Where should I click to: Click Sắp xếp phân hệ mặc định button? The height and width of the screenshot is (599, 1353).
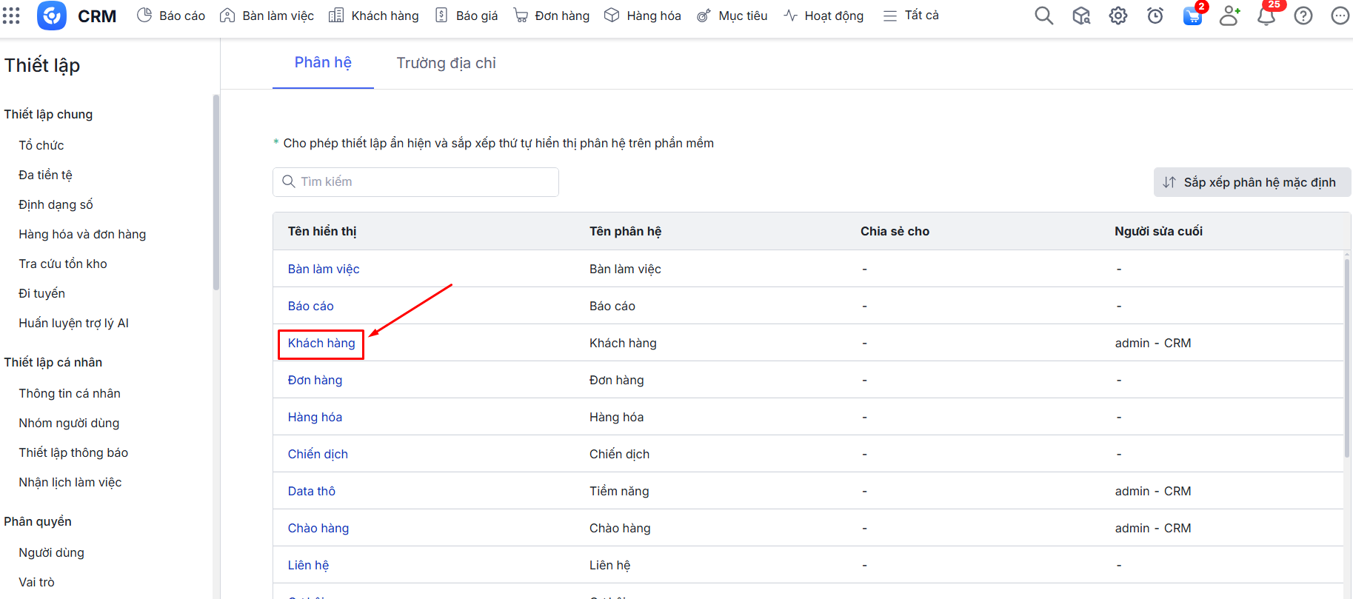1252,182
